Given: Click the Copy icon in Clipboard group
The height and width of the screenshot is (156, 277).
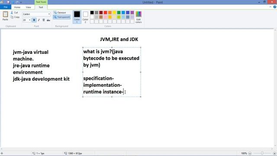Looking at the screenshot, I should [x=12, y=17].
